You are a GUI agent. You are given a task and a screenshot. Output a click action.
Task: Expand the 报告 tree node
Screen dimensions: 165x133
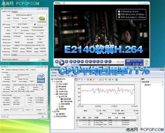[x=57, y=107]
